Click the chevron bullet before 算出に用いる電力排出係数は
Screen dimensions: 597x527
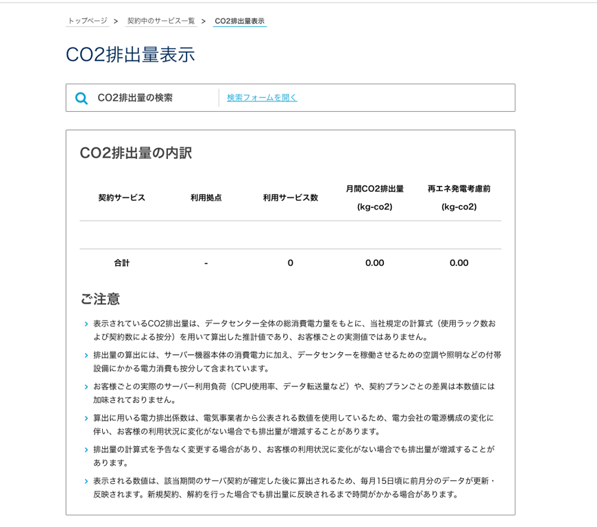(x=86, y=419)
